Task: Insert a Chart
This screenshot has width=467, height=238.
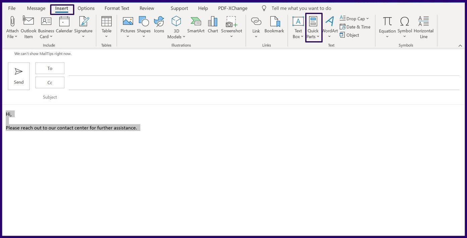Action: [x=213, y=25]
